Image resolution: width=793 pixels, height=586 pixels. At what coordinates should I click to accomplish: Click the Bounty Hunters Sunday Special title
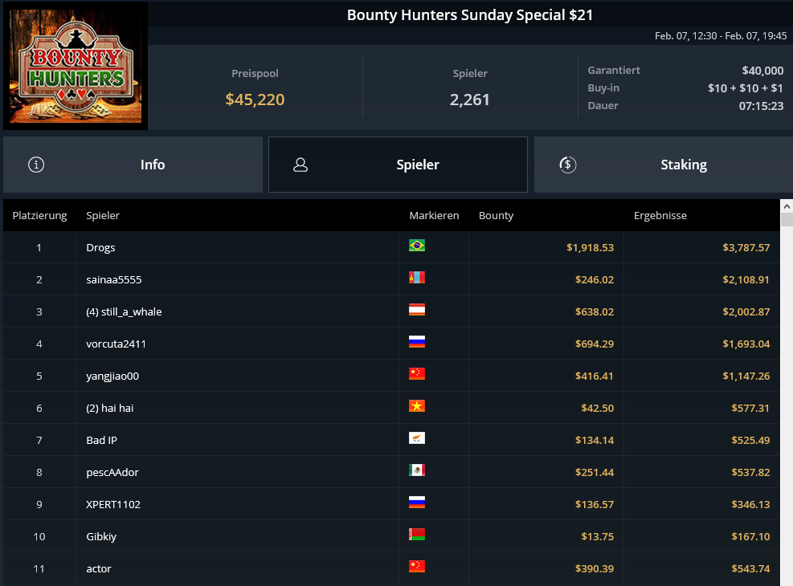(x=470, y=15)
